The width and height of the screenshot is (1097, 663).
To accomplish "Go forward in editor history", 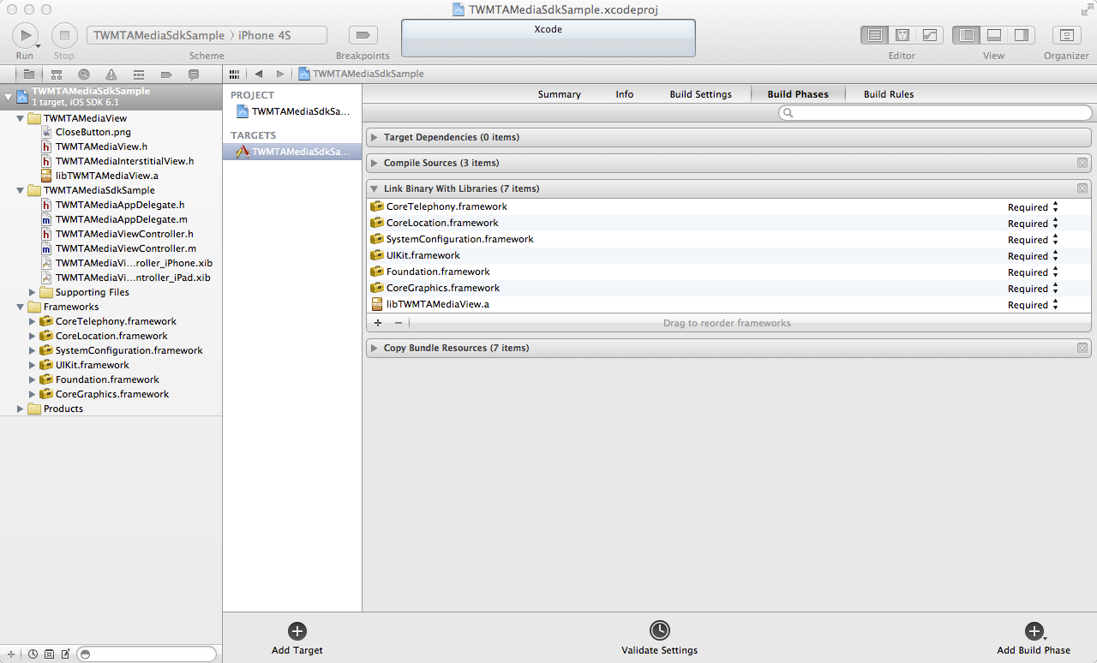I will coord(279,74).
